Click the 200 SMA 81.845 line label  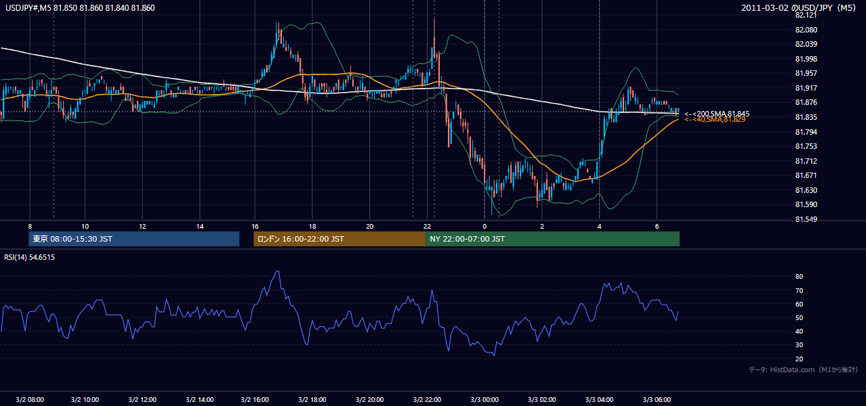716,114
